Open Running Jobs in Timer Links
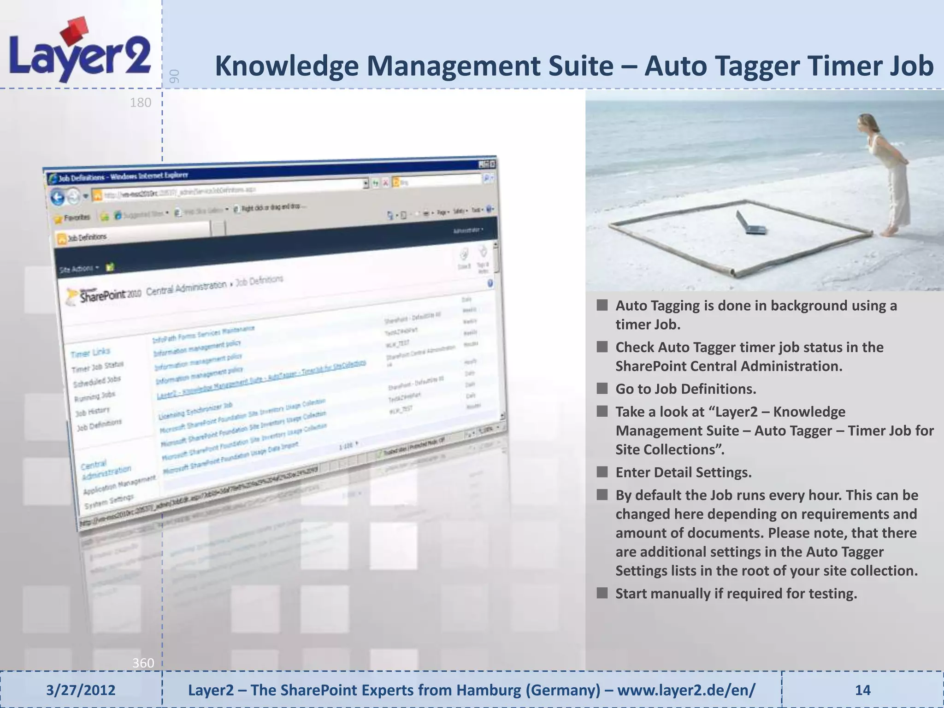The height and width of the screenshot is (708, 944). 95,396
